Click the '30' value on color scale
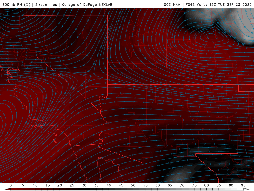 pos(84,185)
